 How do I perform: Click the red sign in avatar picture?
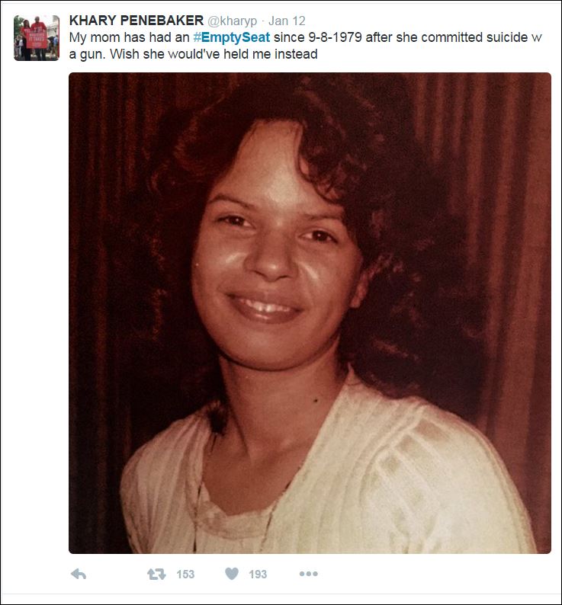click(37, 39)
